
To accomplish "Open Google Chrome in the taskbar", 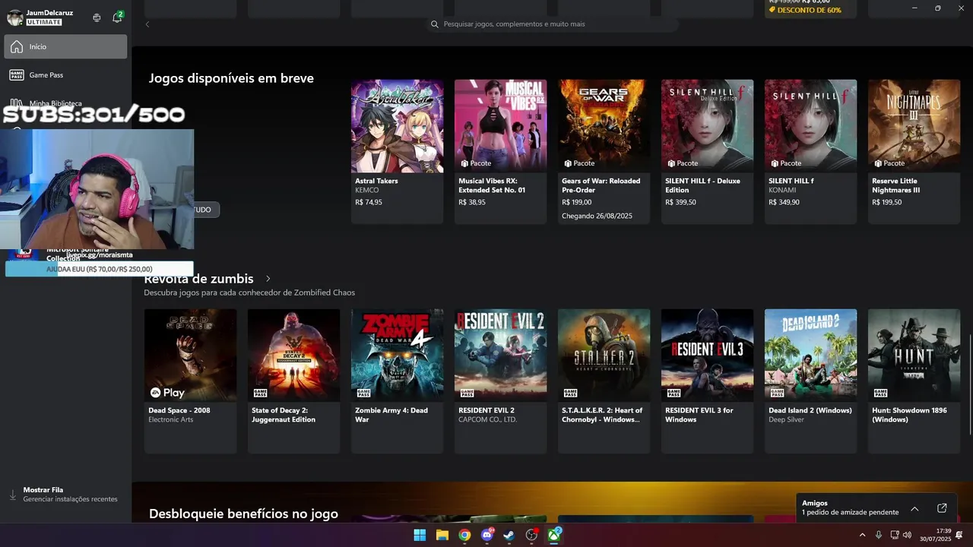I will (464, 536).
